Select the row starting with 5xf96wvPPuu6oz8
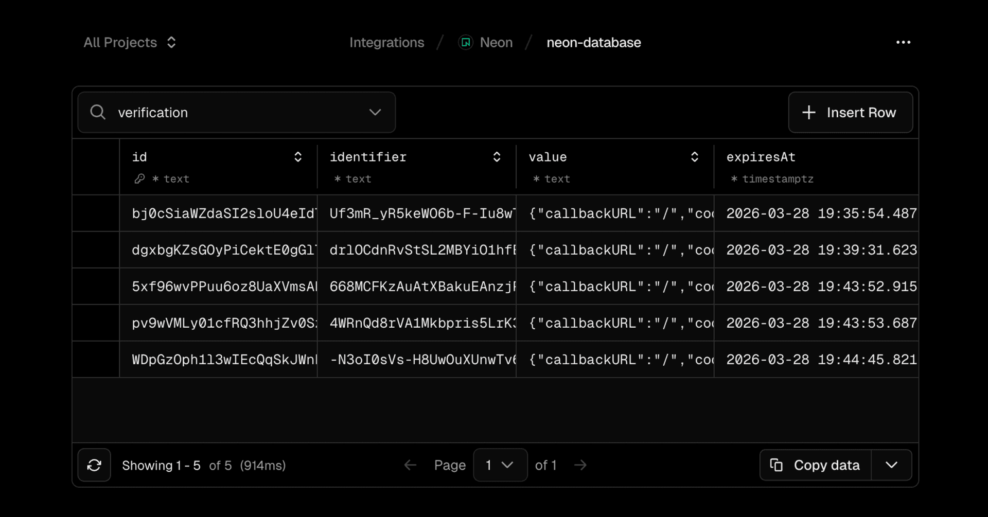 click(96, 287)
